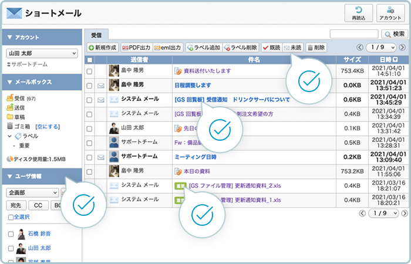Focus the mail search input field
Screen dimensions: 411x264
click(354, 34)
